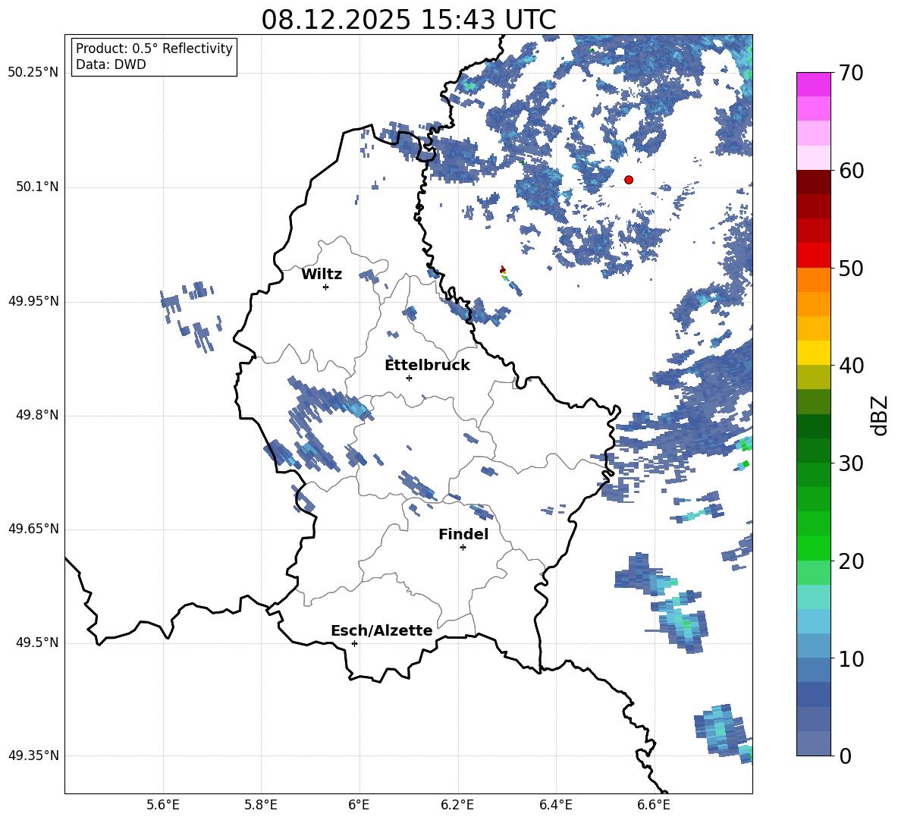Click the dBZ colorbar axis label

880,415
